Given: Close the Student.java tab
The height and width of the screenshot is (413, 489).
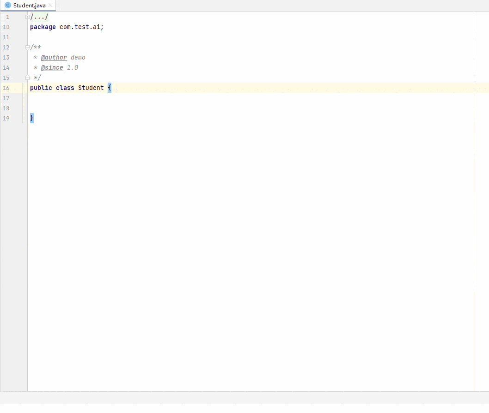Looking at the screenshot, I should coord(50,5).
